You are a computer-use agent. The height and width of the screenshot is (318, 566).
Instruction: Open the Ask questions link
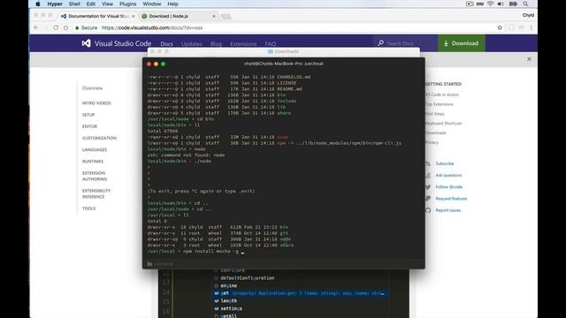point(448,175)
